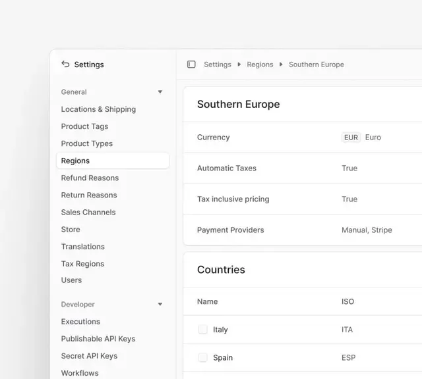Open Return Reasons settings
This screenshot has height=379, width=422.
(x=89, y=195)
